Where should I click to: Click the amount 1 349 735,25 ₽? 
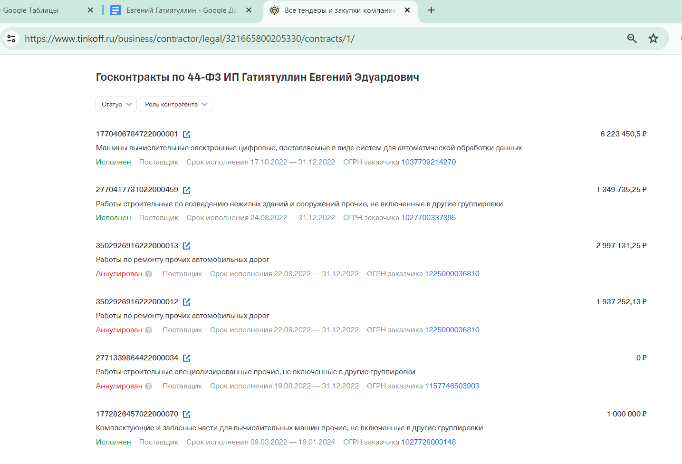point(622,190)
